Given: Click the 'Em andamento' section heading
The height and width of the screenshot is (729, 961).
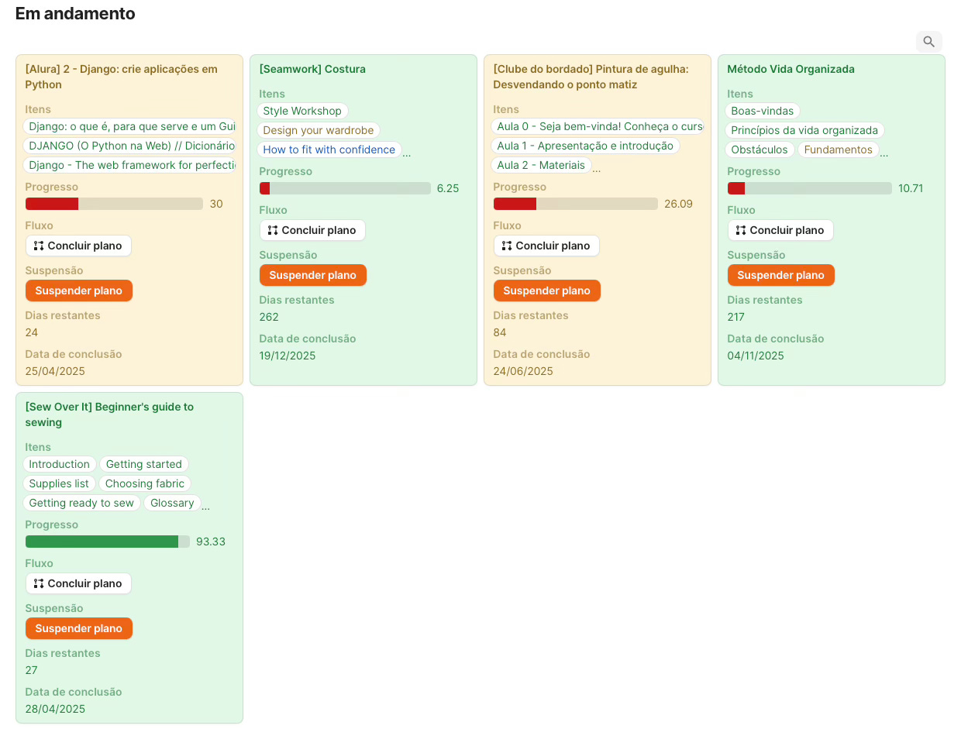Looking at the screenshot, I should (x=75, y=13).
